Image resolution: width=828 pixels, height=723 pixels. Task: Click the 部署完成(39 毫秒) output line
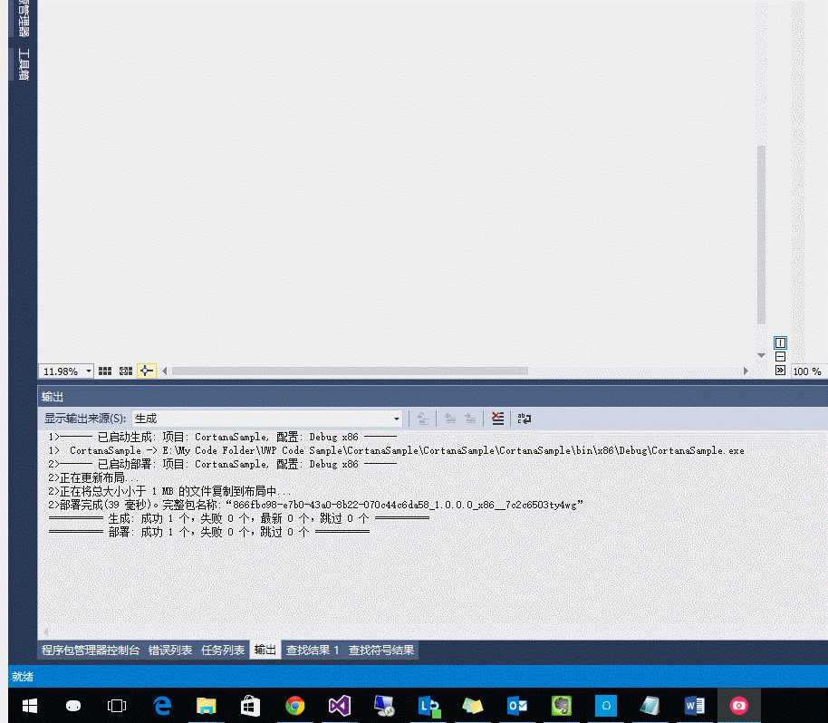(x=316, y=505)
